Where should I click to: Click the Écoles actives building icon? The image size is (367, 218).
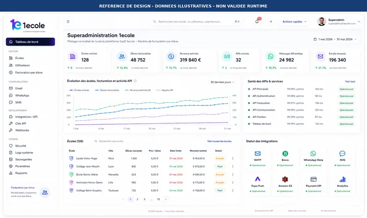(x=72, y=57)
